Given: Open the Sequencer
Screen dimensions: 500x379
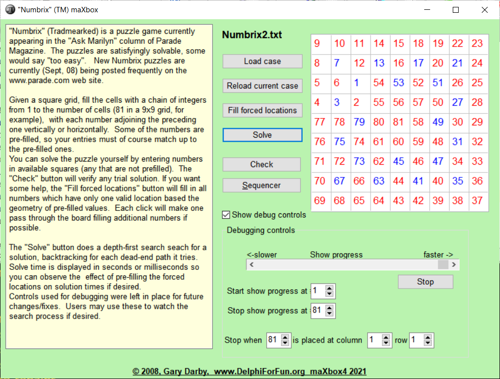Looking at the screenshot, I should [261, 185].
